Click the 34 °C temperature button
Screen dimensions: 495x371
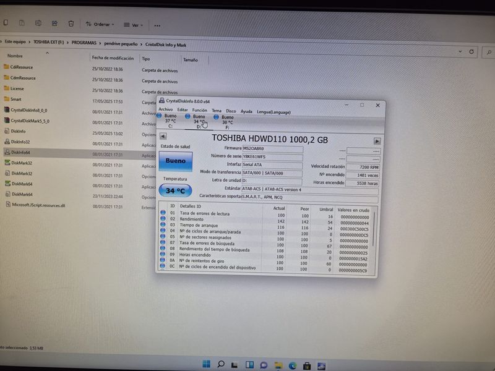[x=175, y=190]
